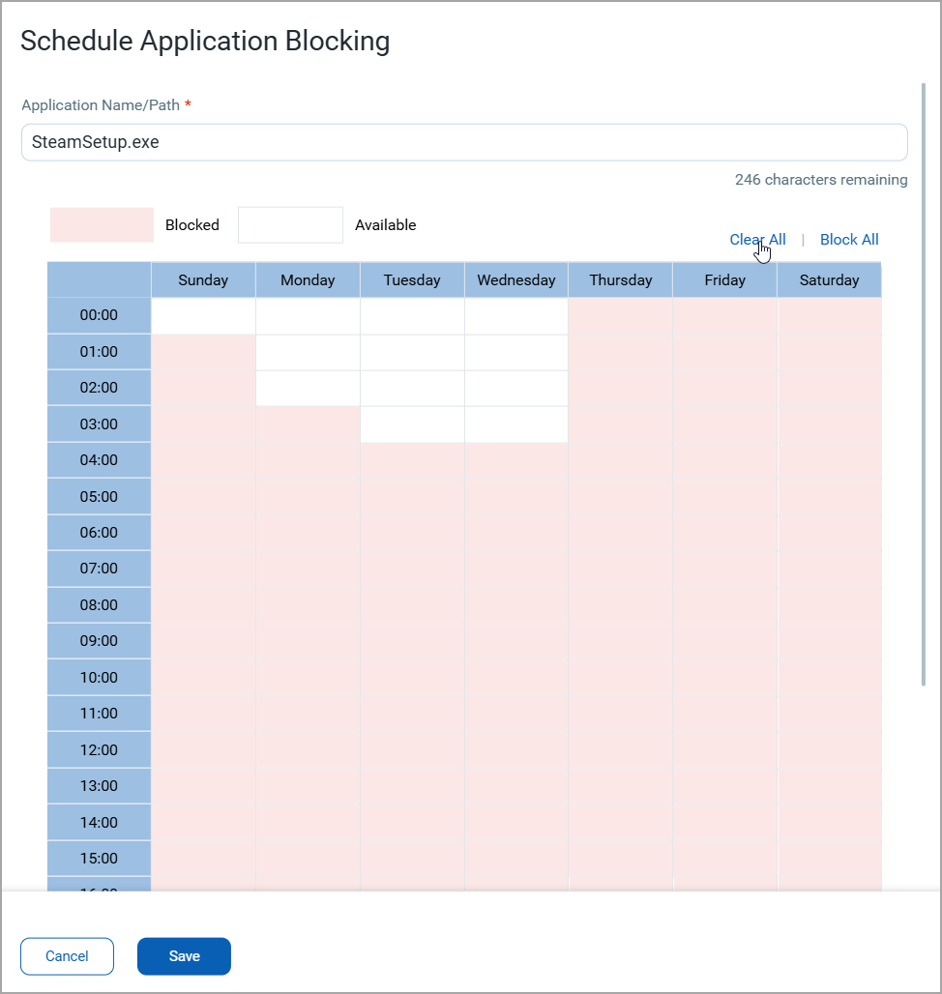Click the vertical scrollbar of the dialog

pyautogui.click(x=925, y=387)
